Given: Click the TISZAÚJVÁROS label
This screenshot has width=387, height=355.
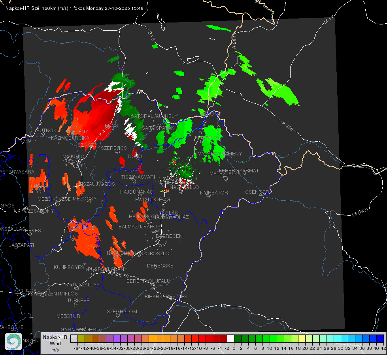Looking at the screenshot, I should (97, 184).
